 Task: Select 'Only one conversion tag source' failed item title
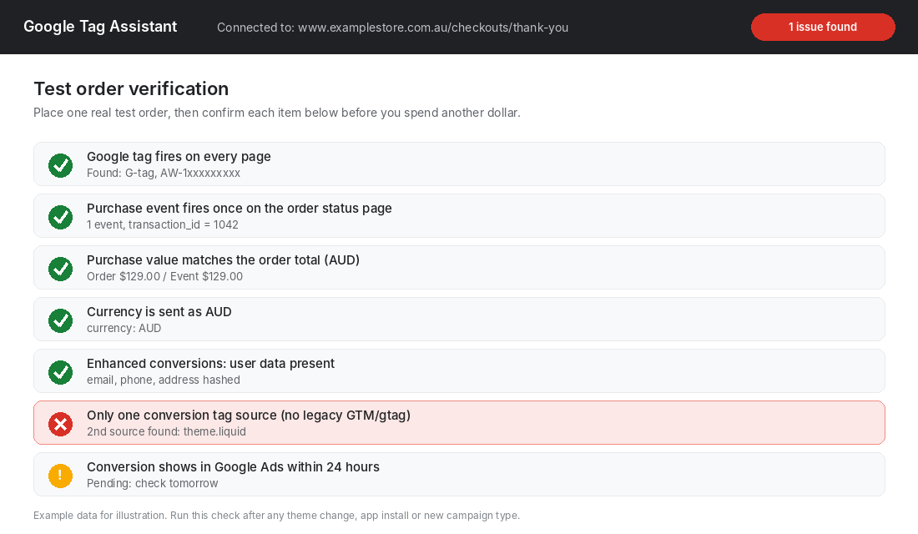249,416
